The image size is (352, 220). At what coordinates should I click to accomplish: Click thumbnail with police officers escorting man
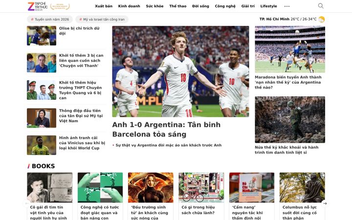tap(42, 90)
